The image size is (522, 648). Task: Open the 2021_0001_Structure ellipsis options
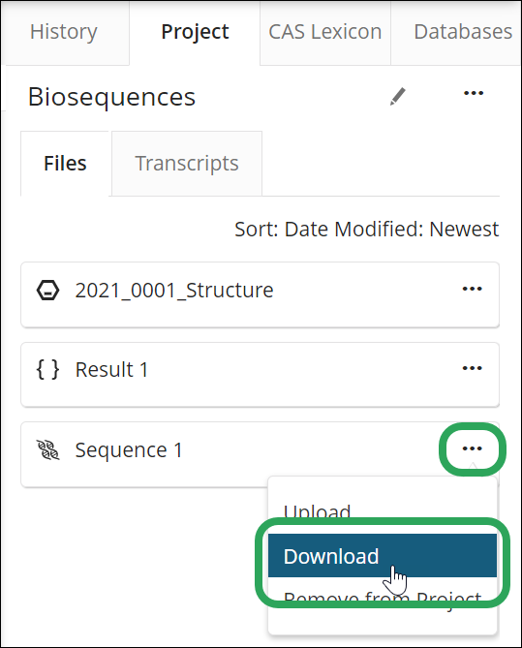(x=472, y=289)
